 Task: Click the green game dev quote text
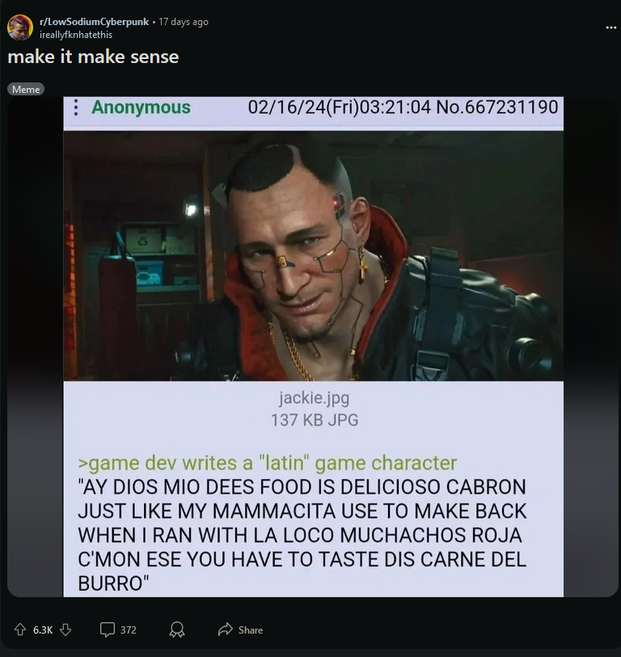tap(267, 463)
